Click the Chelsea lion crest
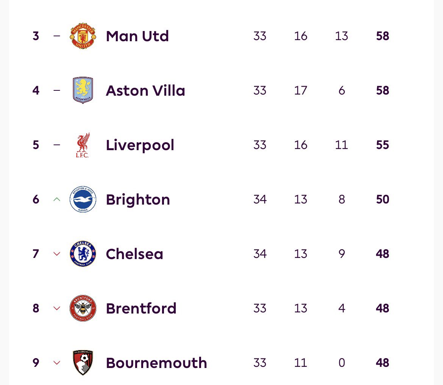The height and width of the screenshot is (385, 443). pyautogui.click(x=83, y=254)
